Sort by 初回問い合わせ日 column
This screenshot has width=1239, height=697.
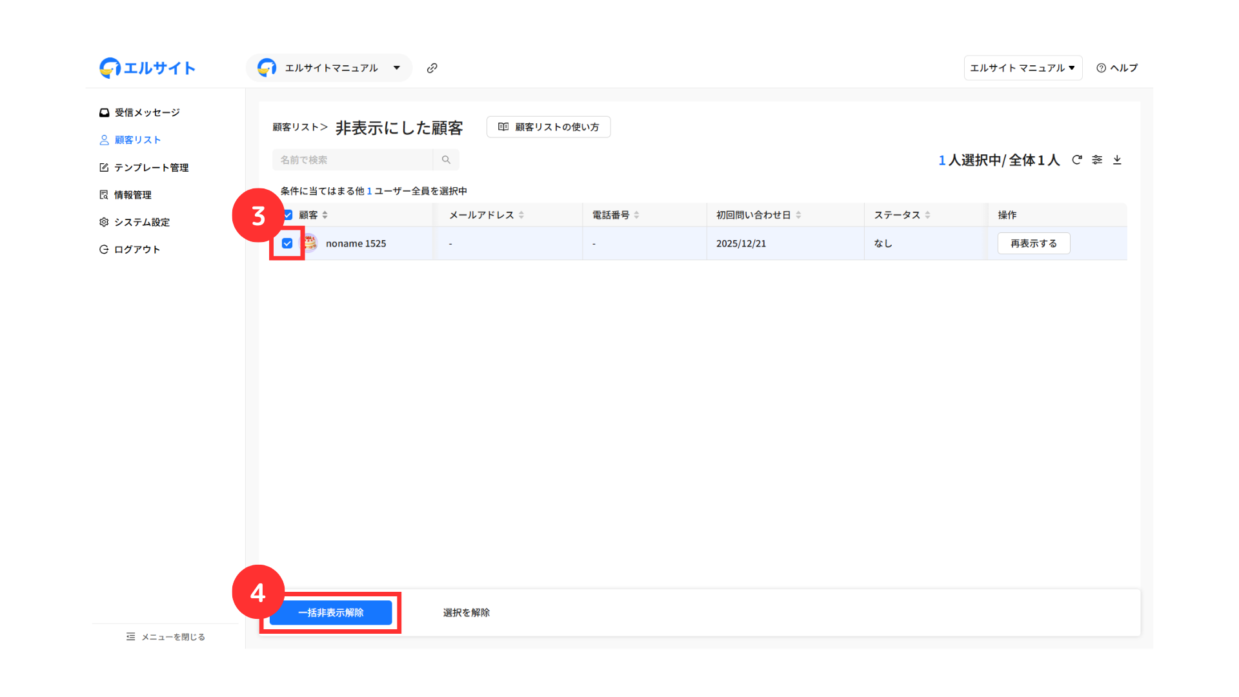[798, 215]
